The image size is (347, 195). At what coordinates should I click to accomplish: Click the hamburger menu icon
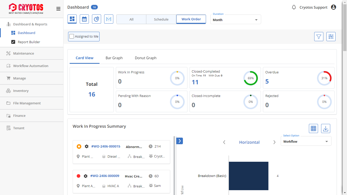(58, 9)
